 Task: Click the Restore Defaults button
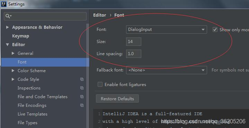117,99
